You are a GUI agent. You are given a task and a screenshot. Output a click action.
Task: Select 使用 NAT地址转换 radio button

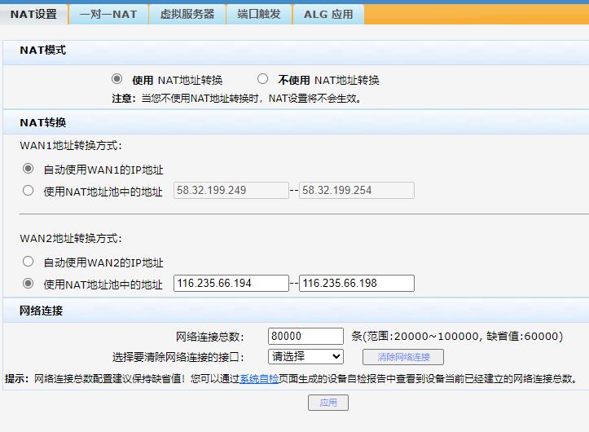pyautogui.click(x=116, y=79)
